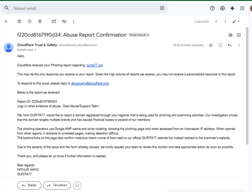Move email to folder icon
252x192 pixels.
[x=65, y=22]
